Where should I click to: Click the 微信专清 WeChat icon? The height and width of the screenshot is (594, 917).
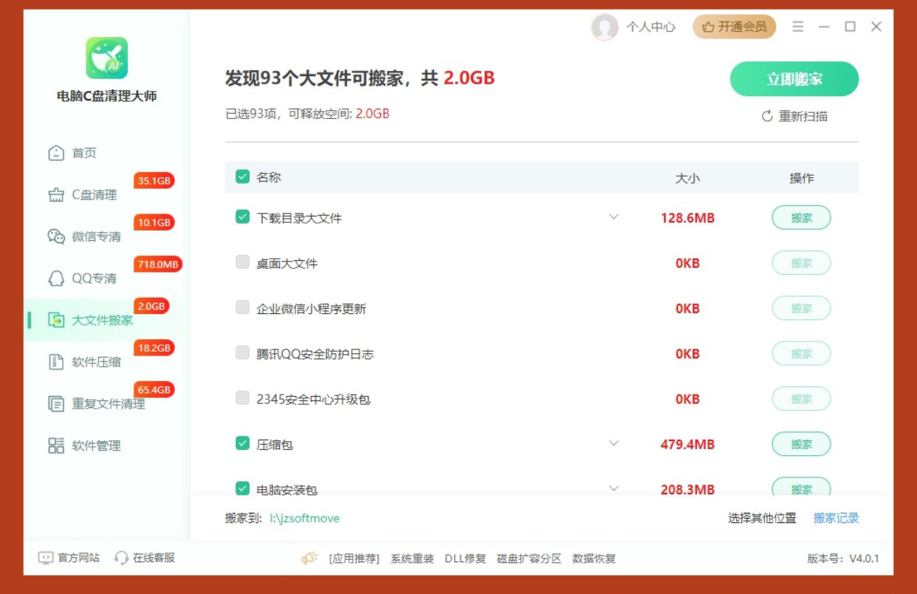[56, 236]
